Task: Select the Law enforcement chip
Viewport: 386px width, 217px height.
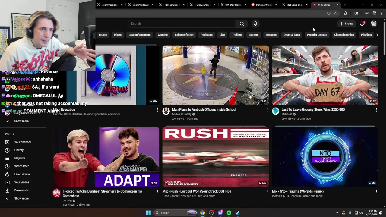Action: [x=140, y=35]
